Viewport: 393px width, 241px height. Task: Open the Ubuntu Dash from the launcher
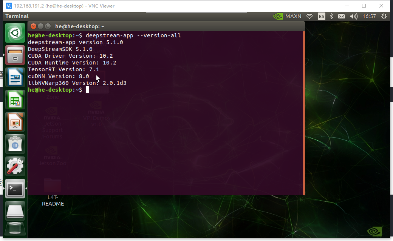[15, 33]
